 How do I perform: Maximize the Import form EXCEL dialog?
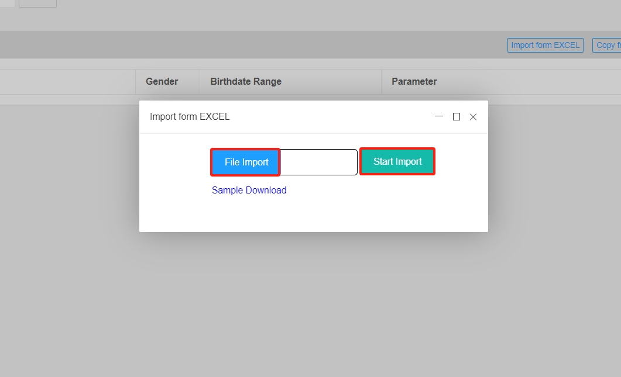point(457,116)
